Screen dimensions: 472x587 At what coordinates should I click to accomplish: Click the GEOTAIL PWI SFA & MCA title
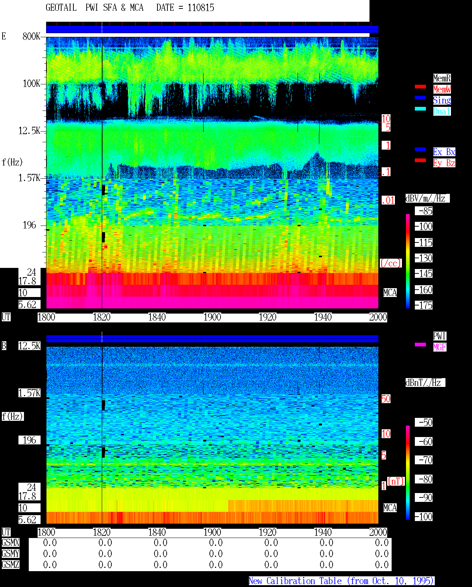[x=94, y=8]
